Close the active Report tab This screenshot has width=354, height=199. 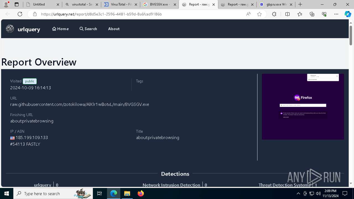click(214, 5)
